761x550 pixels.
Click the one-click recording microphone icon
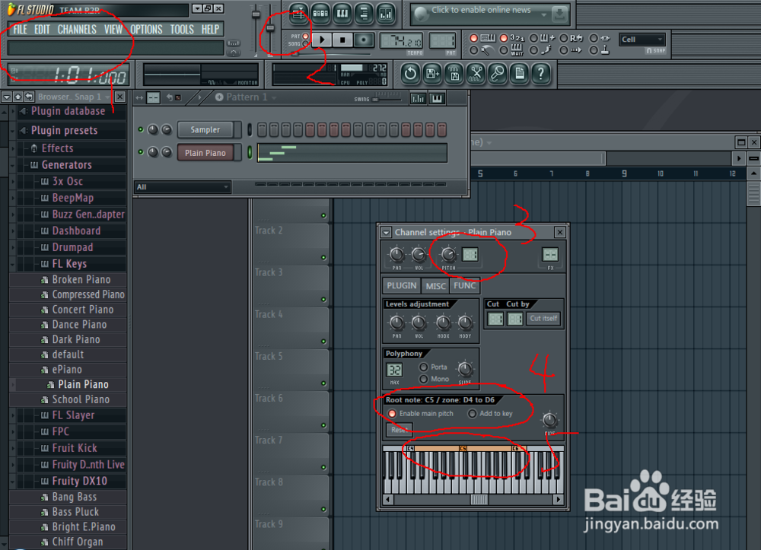click(x=498, y=74)
